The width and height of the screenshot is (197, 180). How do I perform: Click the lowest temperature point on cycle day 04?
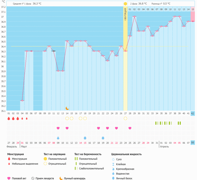pyautogui.click(x=22, y=100)
